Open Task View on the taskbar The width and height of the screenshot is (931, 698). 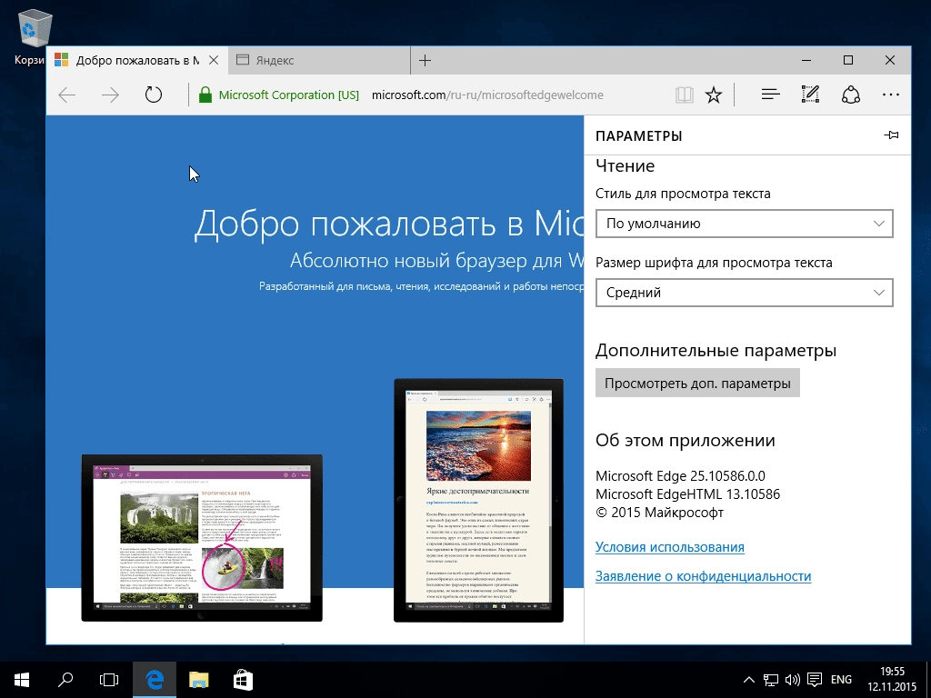coord(109,680)
